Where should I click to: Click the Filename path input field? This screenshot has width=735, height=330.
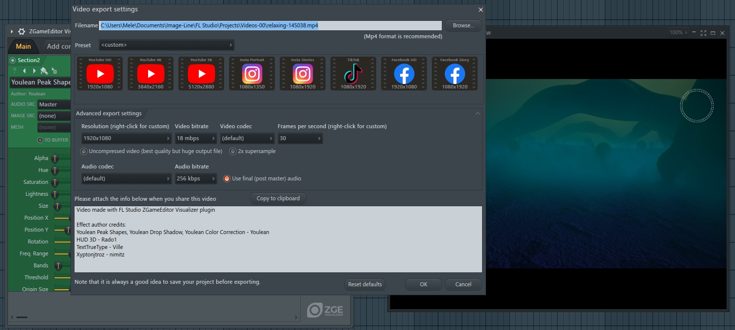tap(270, 25)
